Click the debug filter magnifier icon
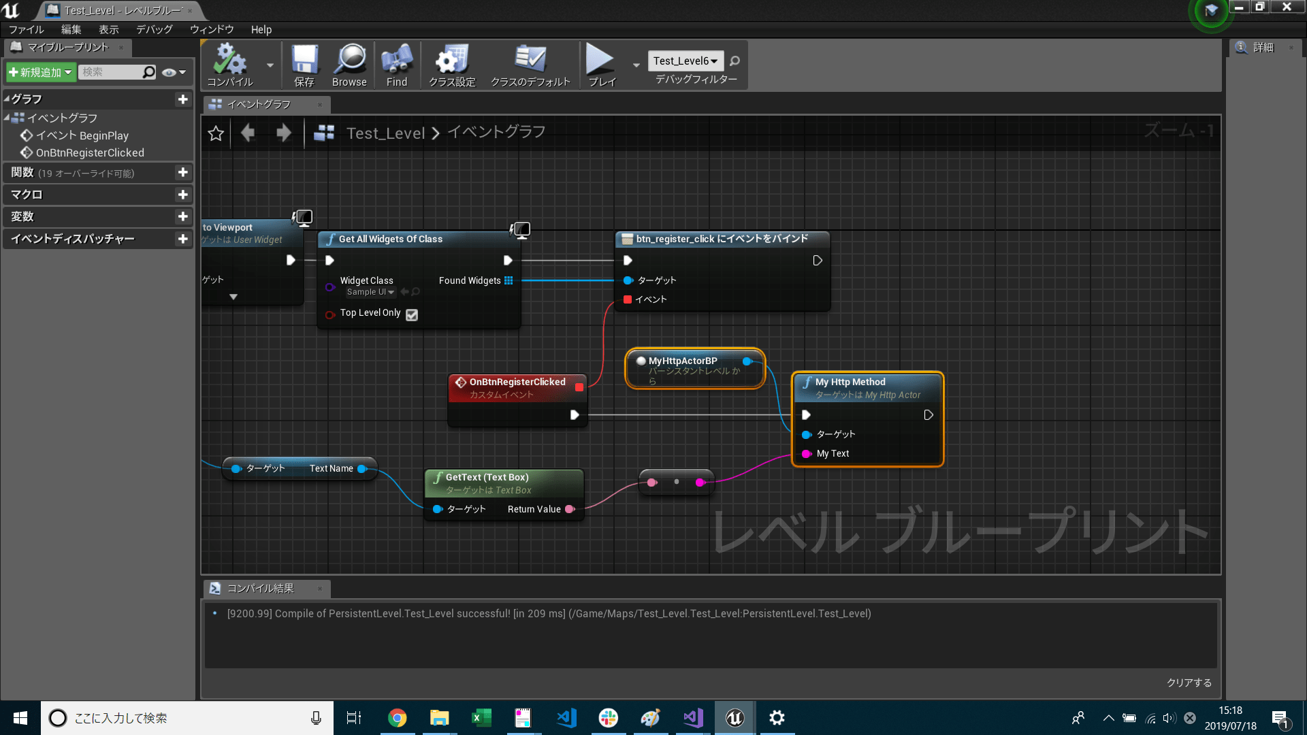The image size is (1307, 735). [x=735, y=61]
